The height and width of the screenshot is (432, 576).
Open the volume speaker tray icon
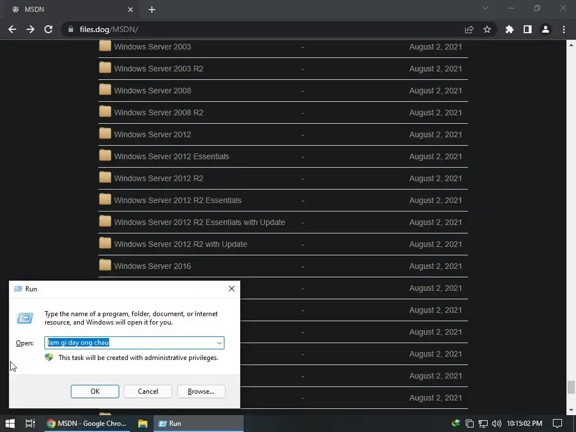pyautogui.click(x=496, y=424)
